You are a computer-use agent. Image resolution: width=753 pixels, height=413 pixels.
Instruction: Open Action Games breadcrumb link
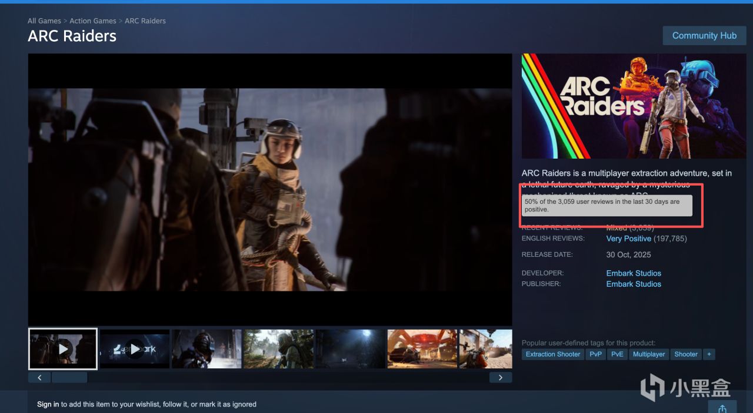(93, 21)
